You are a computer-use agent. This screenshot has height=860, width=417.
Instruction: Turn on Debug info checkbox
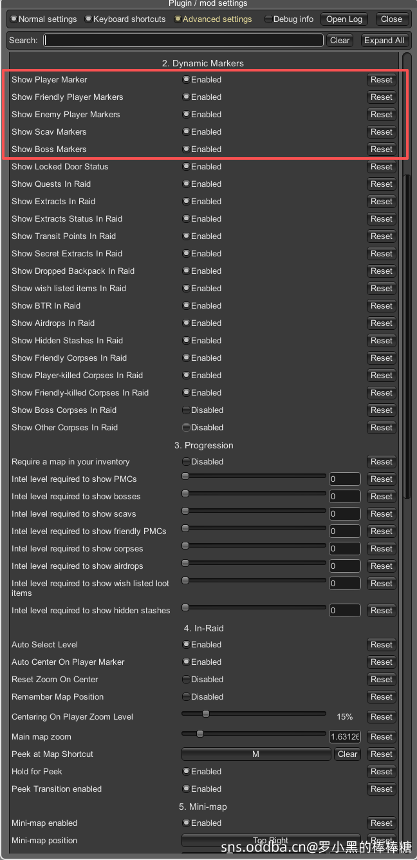click(x=268, y=19)
